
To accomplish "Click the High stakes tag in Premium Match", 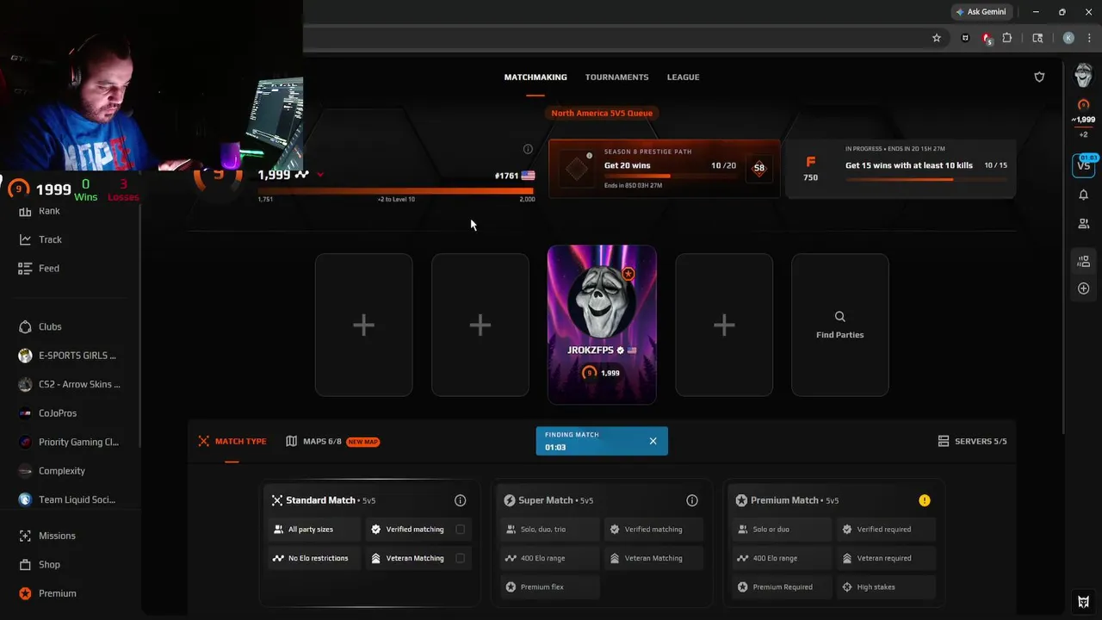I will click(x=886, y=587).
